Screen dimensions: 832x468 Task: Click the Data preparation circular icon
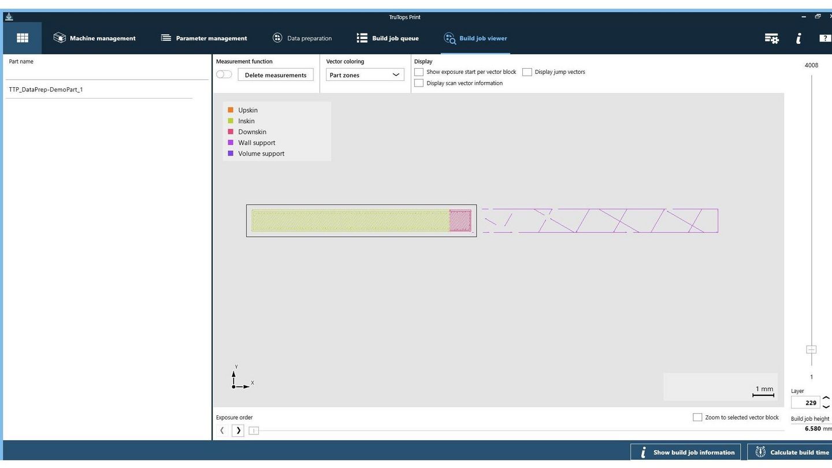277,38
